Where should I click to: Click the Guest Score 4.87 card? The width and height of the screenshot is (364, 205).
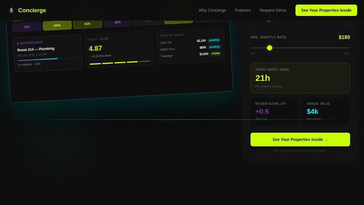tap(119, 50)
